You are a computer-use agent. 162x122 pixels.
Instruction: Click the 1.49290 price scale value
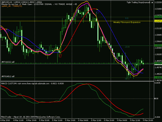(x=158, y=80)
